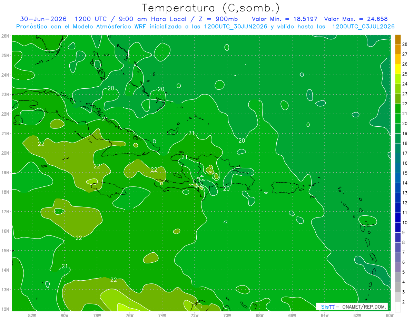Click legend scale value 23
The height and width of the screenshot is (320, 414).
[x=405, y=94]
